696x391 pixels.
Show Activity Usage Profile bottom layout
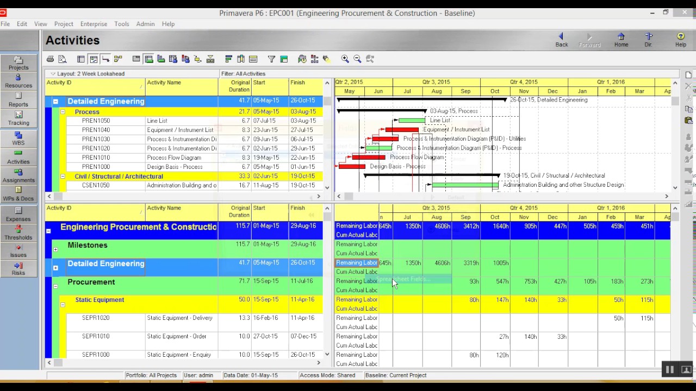(161, 59)
